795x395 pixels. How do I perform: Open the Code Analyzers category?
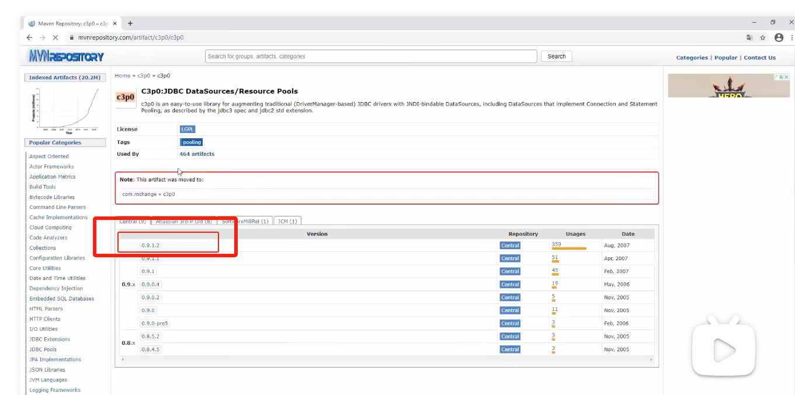coord(48,238)
